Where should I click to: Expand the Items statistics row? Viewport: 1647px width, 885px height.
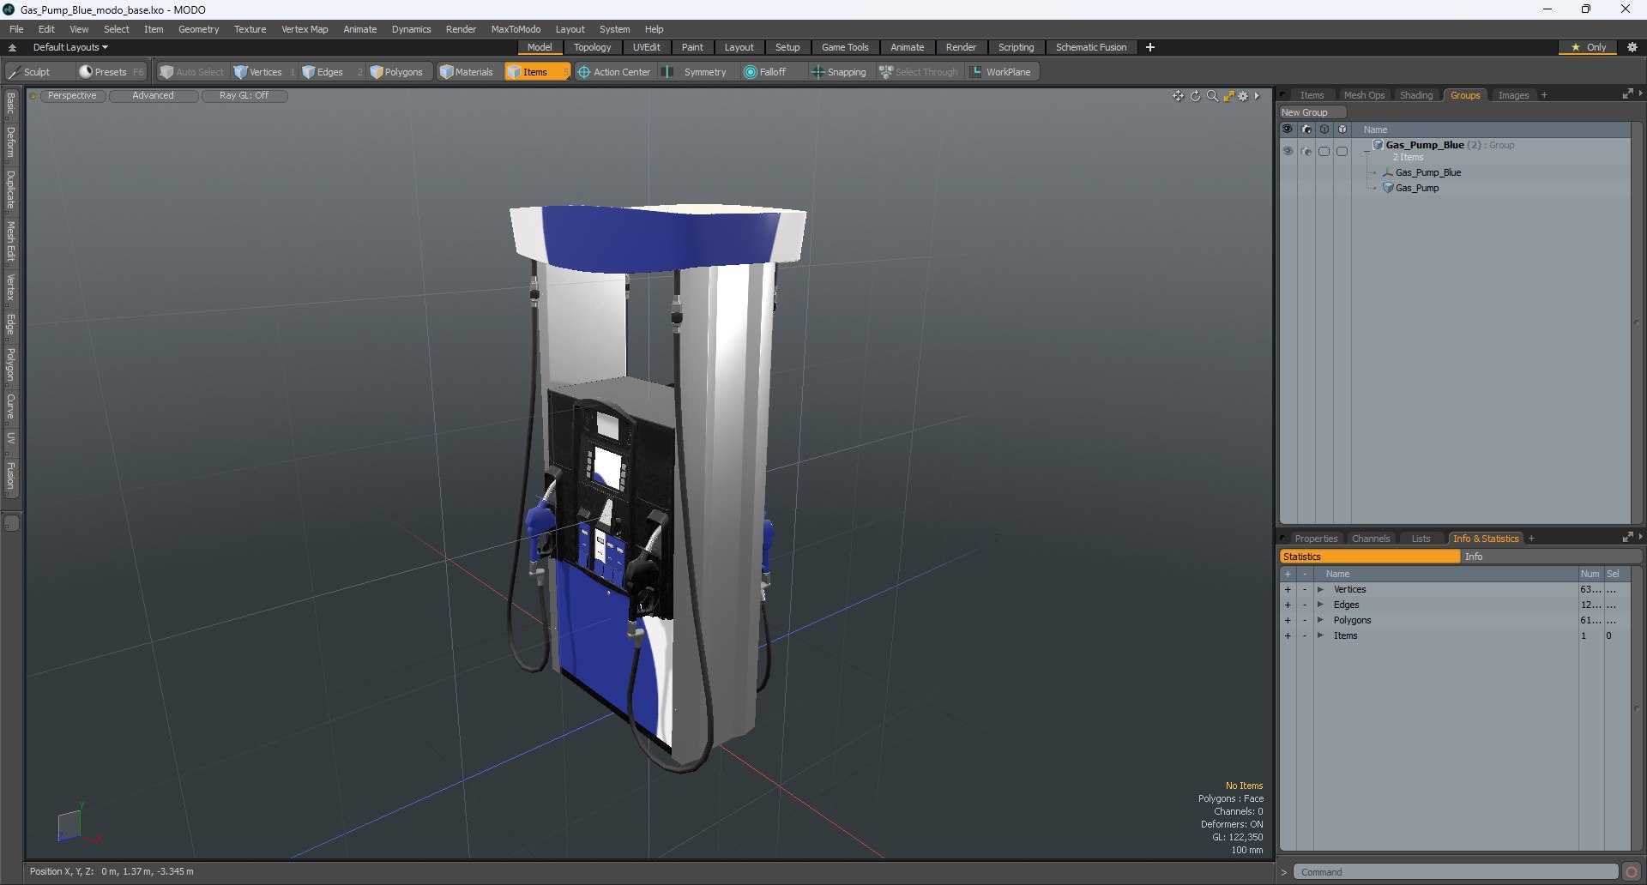pos(1321,635)
